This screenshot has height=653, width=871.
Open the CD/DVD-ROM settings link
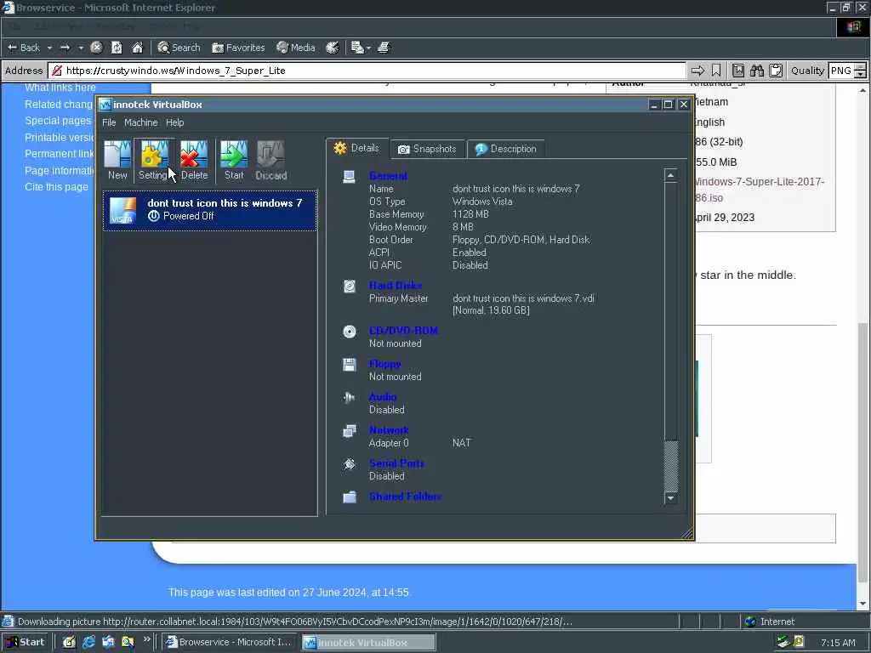click(x=403, y=331)
